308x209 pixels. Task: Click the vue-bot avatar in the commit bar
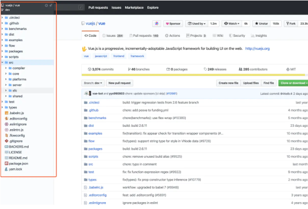pos(87,93)
